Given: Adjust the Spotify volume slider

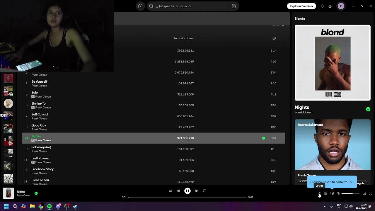Looking at the screenshot, I should 350,193.
